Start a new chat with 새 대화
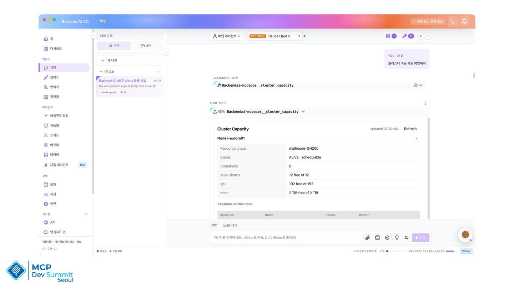This screenshot has height=289, width=514. (130, 61)
